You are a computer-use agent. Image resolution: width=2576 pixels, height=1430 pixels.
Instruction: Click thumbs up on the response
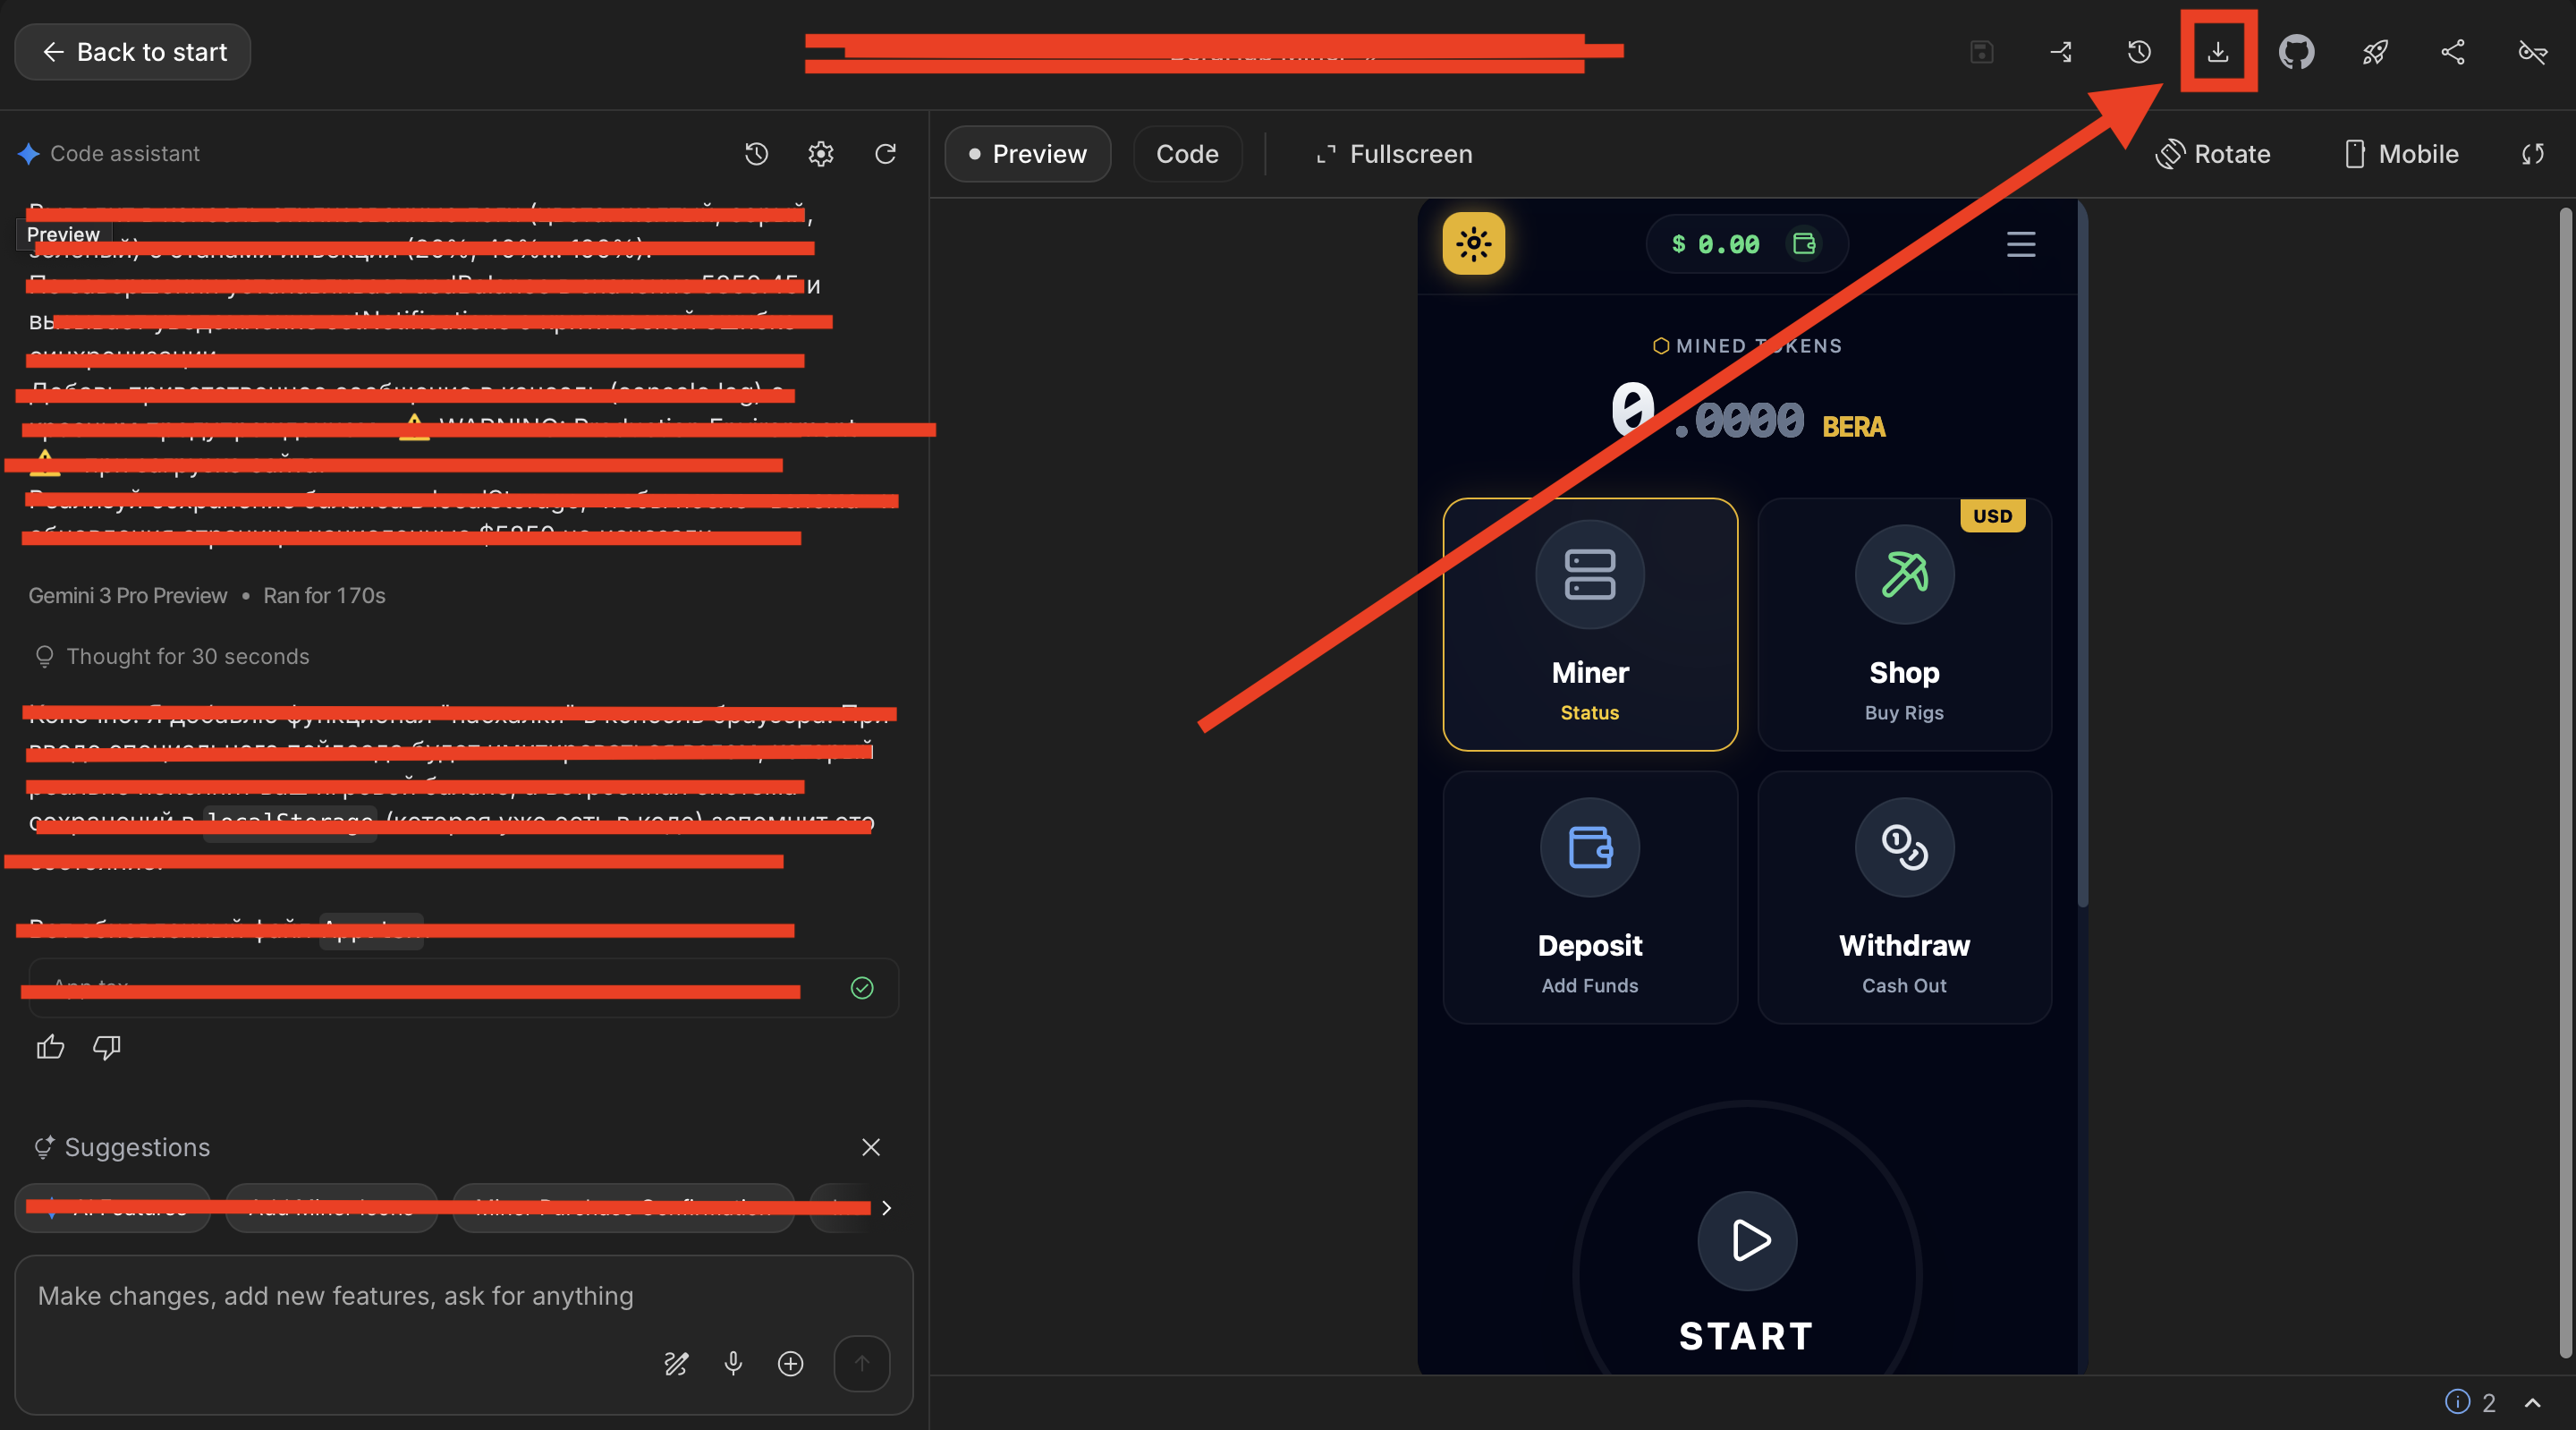pos(50,1047)
